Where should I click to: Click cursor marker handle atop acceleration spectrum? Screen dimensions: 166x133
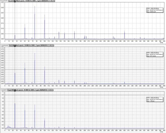(15, 1)
